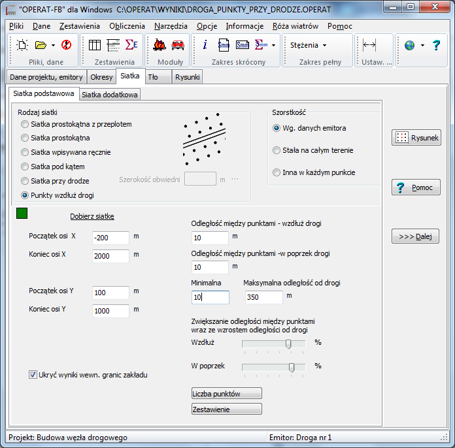Select 'Siatka prostokątna' radio option
This screenshot has width=455, height=448.
[25, 138]
